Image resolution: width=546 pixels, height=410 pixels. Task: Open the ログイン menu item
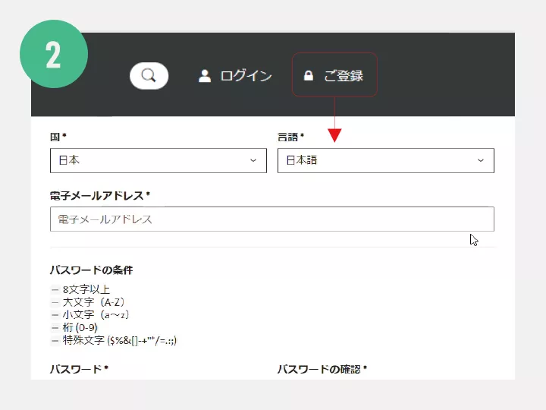pos(246,75)
